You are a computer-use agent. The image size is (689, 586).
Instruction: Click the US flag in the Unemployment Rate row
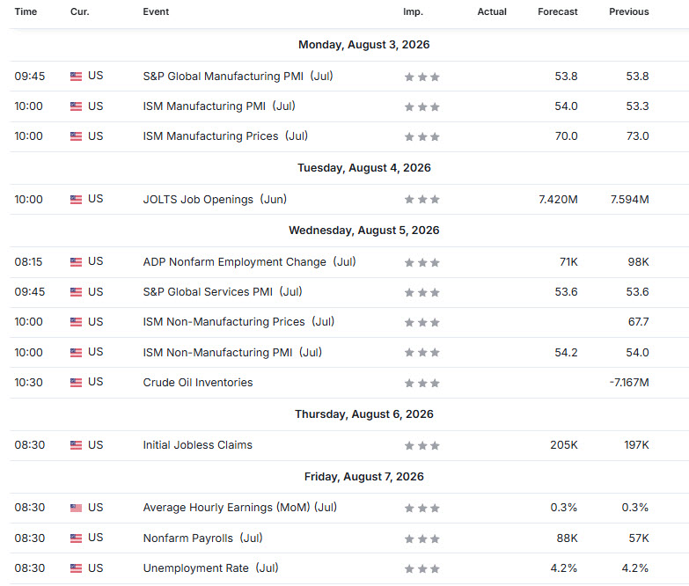pos(76,568)
